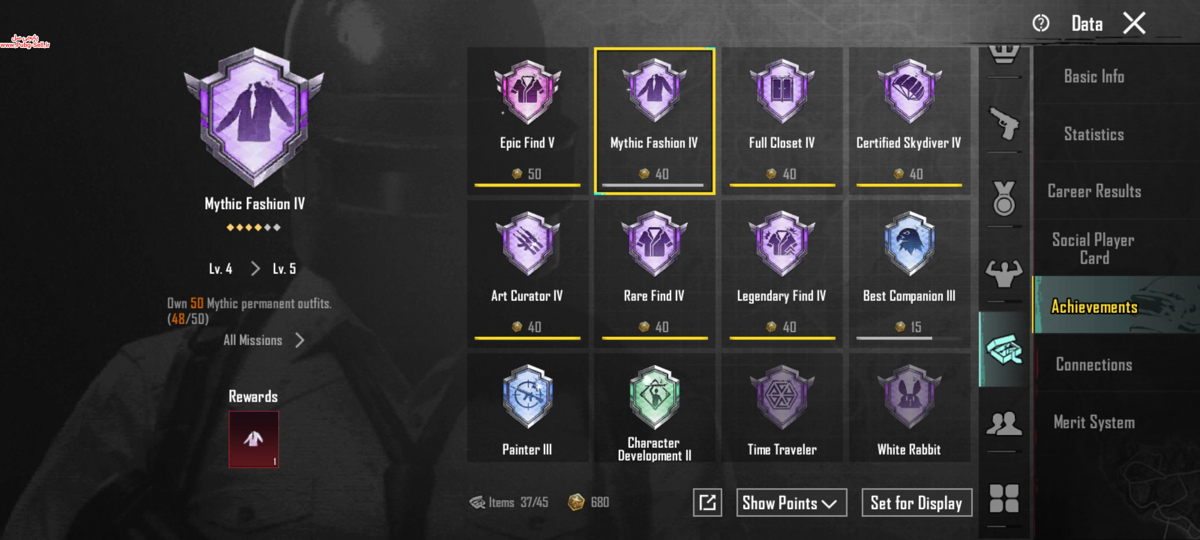Open the Show Points dropdown
1200x540 pixels.
[x=791, y=502]
